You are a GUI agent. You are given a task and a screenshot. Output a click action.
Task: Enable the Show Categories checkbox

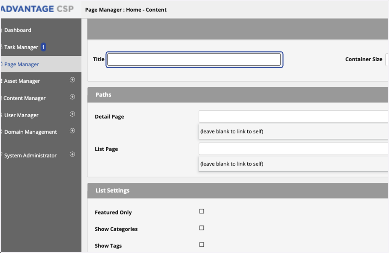[x=202, y=228]
